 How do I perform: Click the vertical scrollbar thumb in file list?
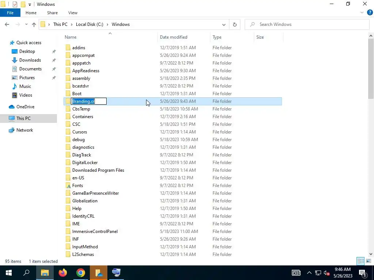coord(371,69)
